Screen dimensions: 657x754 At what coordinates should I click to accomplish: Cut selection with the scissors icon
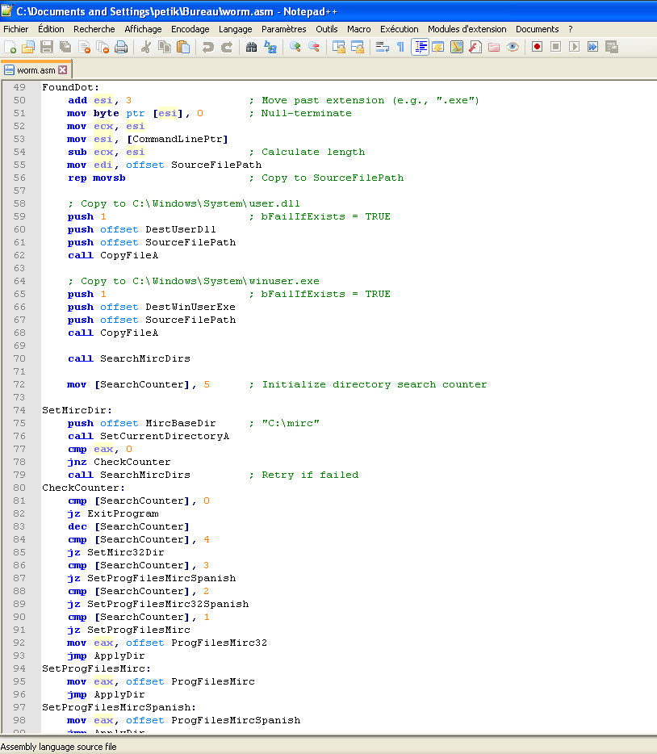pos(145,47)
